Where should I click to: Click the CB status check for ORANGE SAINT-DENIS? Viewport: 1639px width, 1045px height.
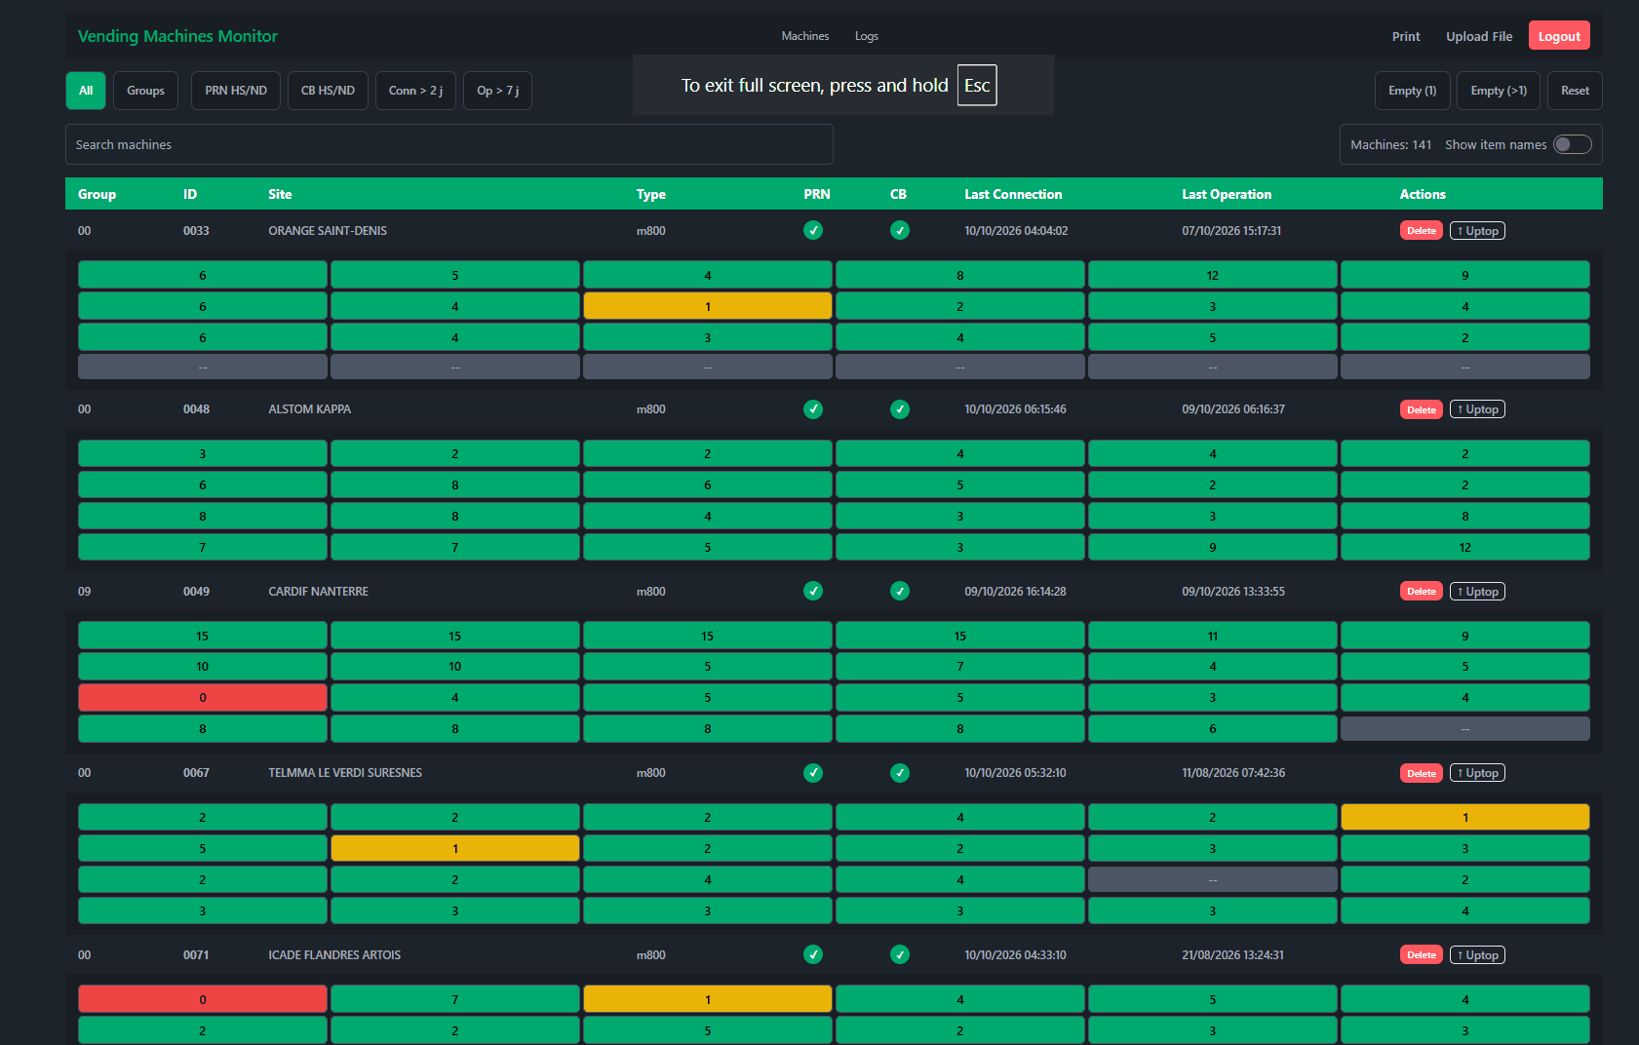pos(899,231)
